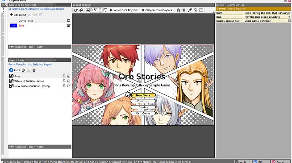Image resolution: width=292 pixels, height=163 pixels.
Task: Click the redo arrow in Layout Preview toolbar
Action: [81, 10]
